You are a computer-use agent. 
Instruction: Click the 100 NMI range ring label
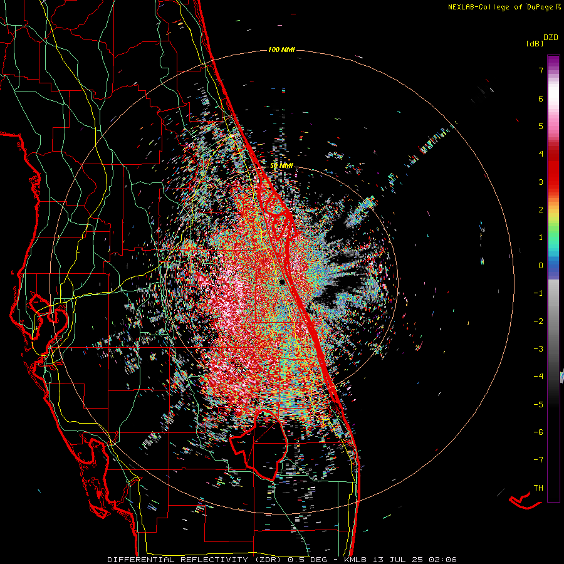281,50
